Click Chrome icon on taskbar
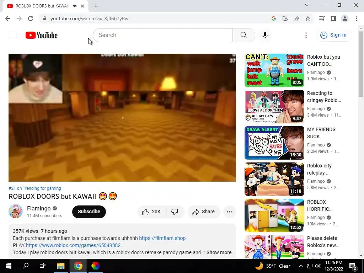This screenshot has width=364, height=273. pos(78,266)
